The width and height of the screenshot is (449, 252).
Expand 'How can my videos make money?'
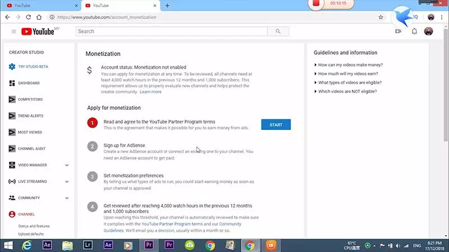click(x=349, y=65)
